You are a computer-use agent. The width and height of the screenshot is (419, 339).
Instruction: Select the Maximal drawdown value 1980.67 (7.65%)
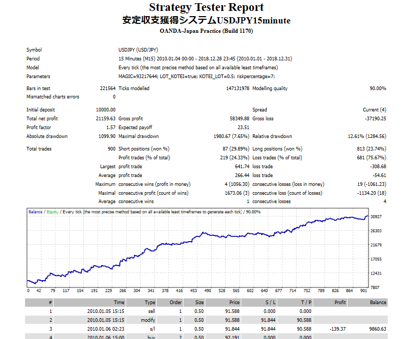231,136
